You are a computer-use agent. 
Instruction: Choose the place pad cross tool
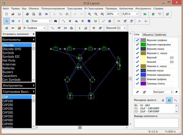click(x=19, y=21)
